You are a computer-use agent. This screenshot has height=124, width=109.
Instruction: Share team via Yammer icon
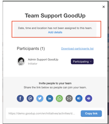coord(79,98)
